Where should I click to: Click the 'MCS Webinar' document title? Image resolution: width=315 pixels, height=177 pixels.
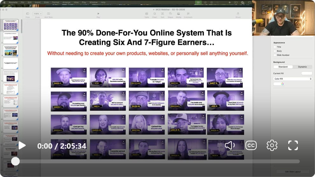pyautogui.click(x=170, y=10)
